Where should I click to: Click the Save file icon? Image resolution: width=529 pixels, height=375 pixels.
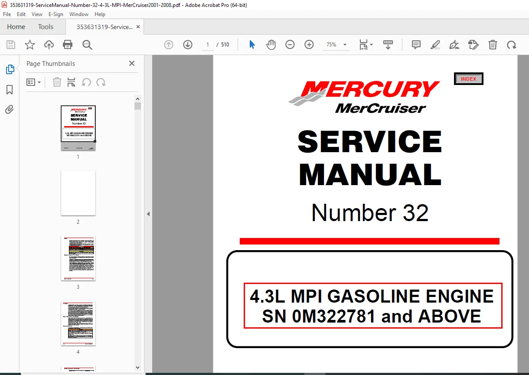tap(11, 45)
